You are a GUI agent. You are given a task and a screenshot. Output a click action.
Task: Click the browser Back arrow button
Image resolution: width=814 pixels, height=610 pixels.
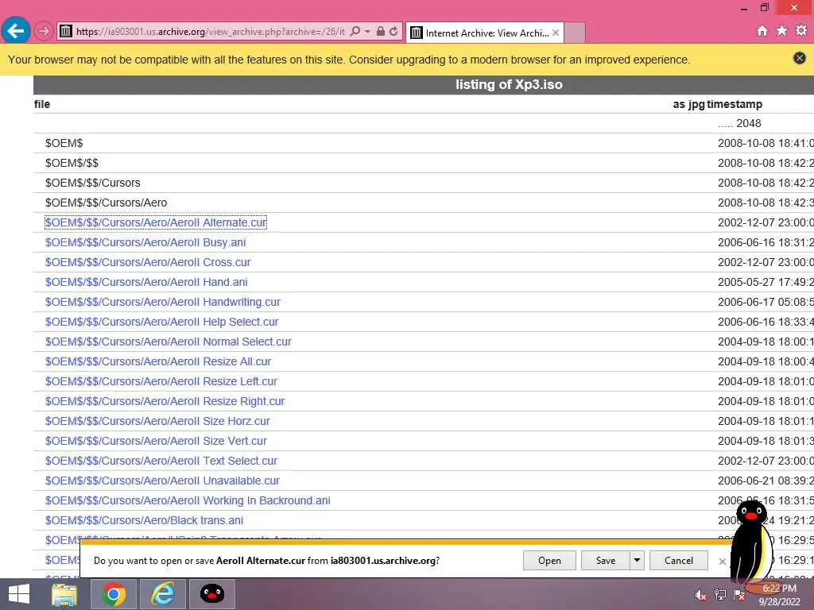16,31
